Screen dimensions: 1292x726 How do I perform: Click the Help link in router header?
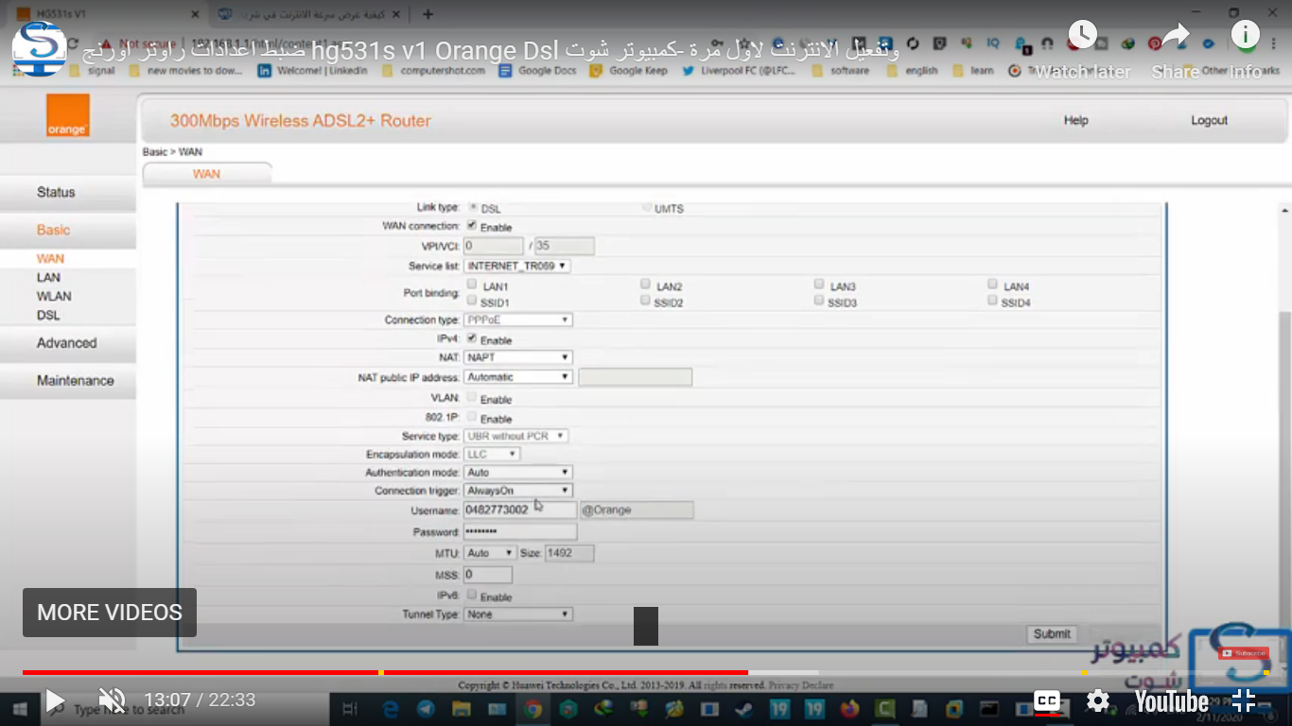(1076, 120)
